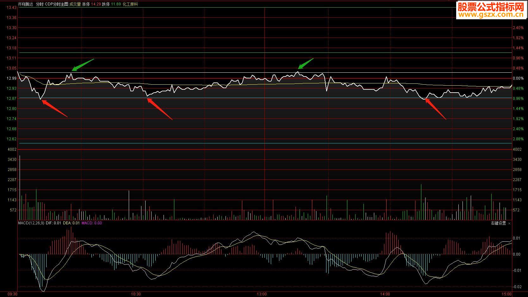
Task: Click the 12.80 price axis label
Action: 11,109
